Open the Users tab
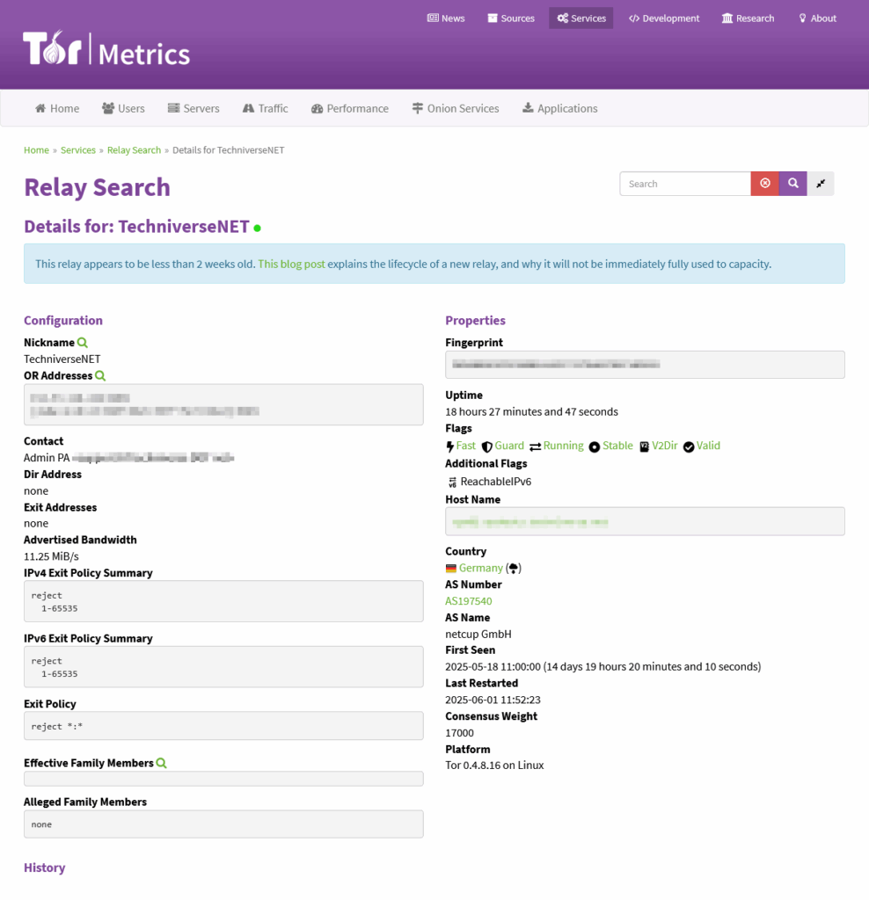 click(x=123, y=108)
